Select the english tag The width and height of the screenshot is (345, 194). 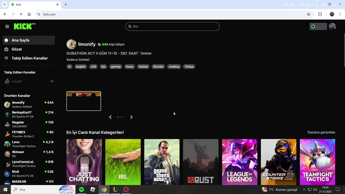coord(81,67)
